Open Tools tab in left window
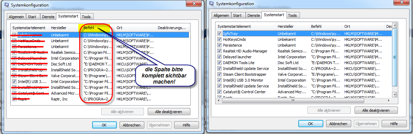Viewport: 413px width, 134px height. [87, 16]
